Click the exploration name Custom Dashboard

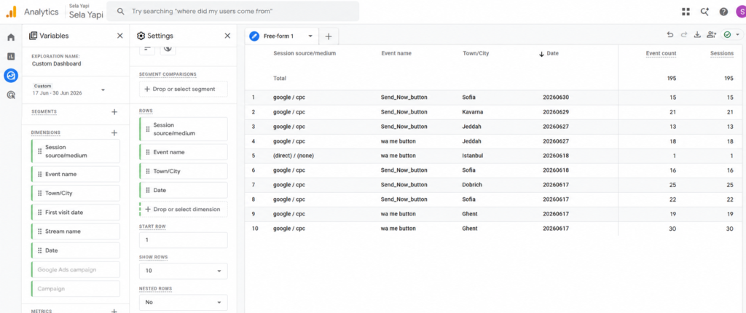pos(56,64)
